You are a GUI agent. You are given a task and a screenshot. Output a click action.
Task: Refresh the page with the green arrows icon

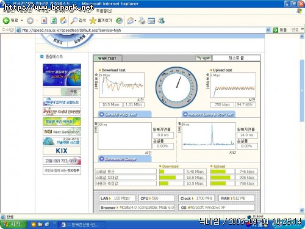pyautogui.click(x=54, y=20)
